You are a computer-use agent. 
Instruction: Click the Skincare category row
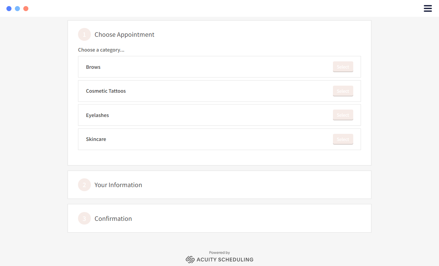pyautogui.click(x=203, y=139)
